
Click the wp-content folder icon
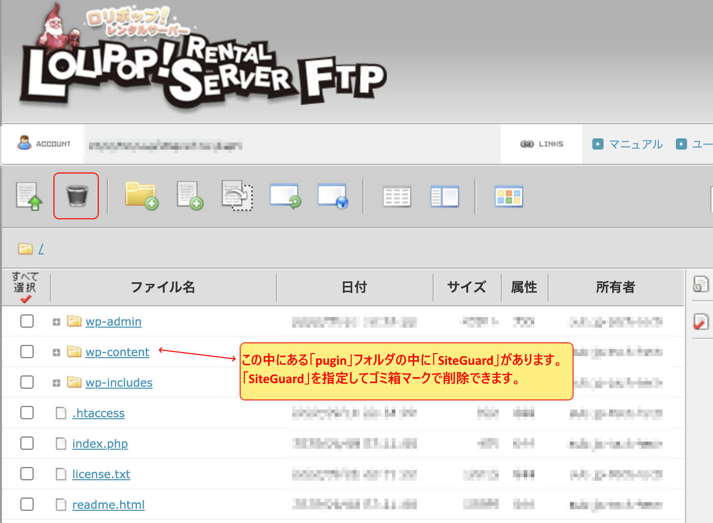point(74,352)
